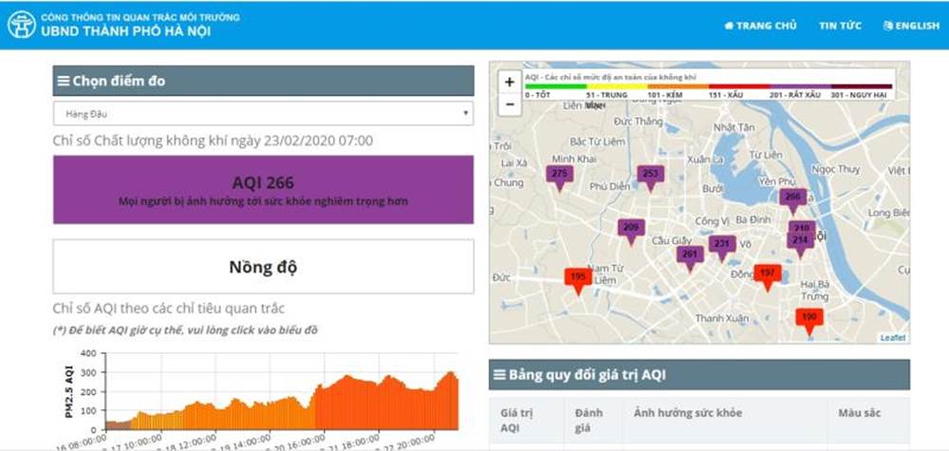949x451 pixels.
Task: Open the Hàng Đậu station dropdown
Action: (x=263, y=114)
